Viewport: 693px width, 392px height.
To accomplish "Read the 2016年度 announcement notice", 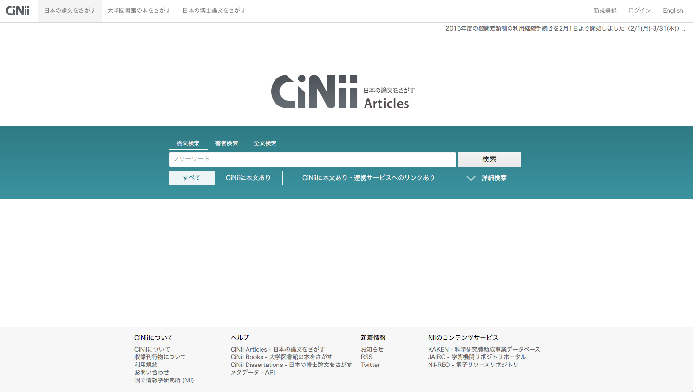I will (563, 29).
